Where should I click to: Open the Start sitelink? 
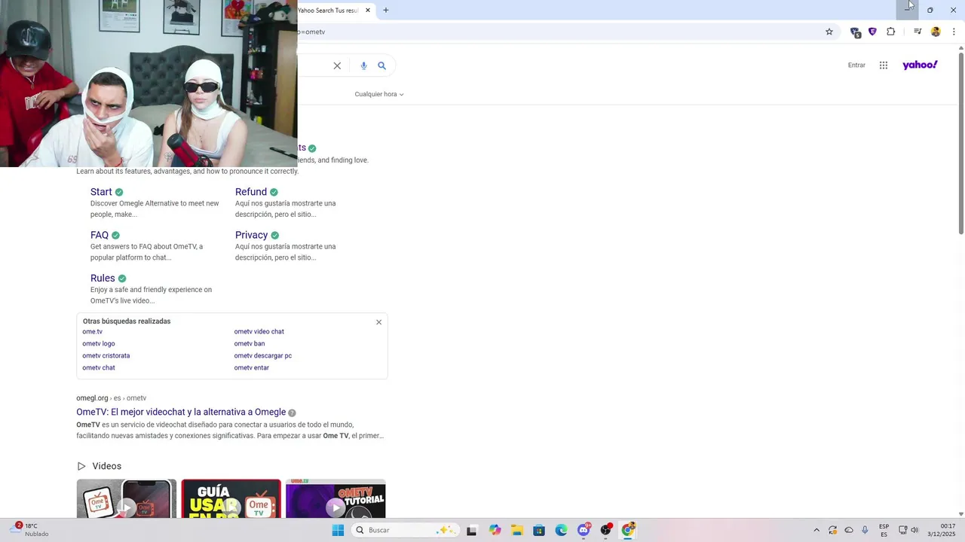point(101,192)
